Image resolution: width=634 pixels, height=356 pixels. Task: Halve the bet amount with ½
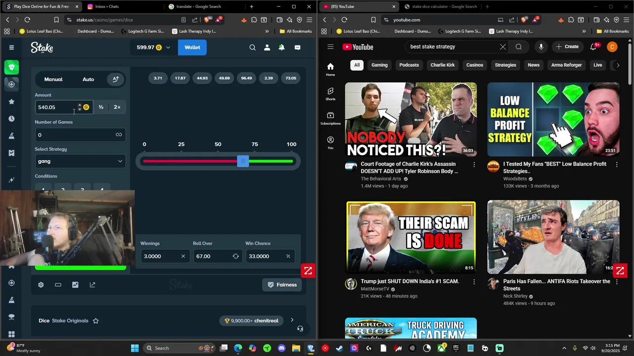pyautogui.click(x=101, y=107)
